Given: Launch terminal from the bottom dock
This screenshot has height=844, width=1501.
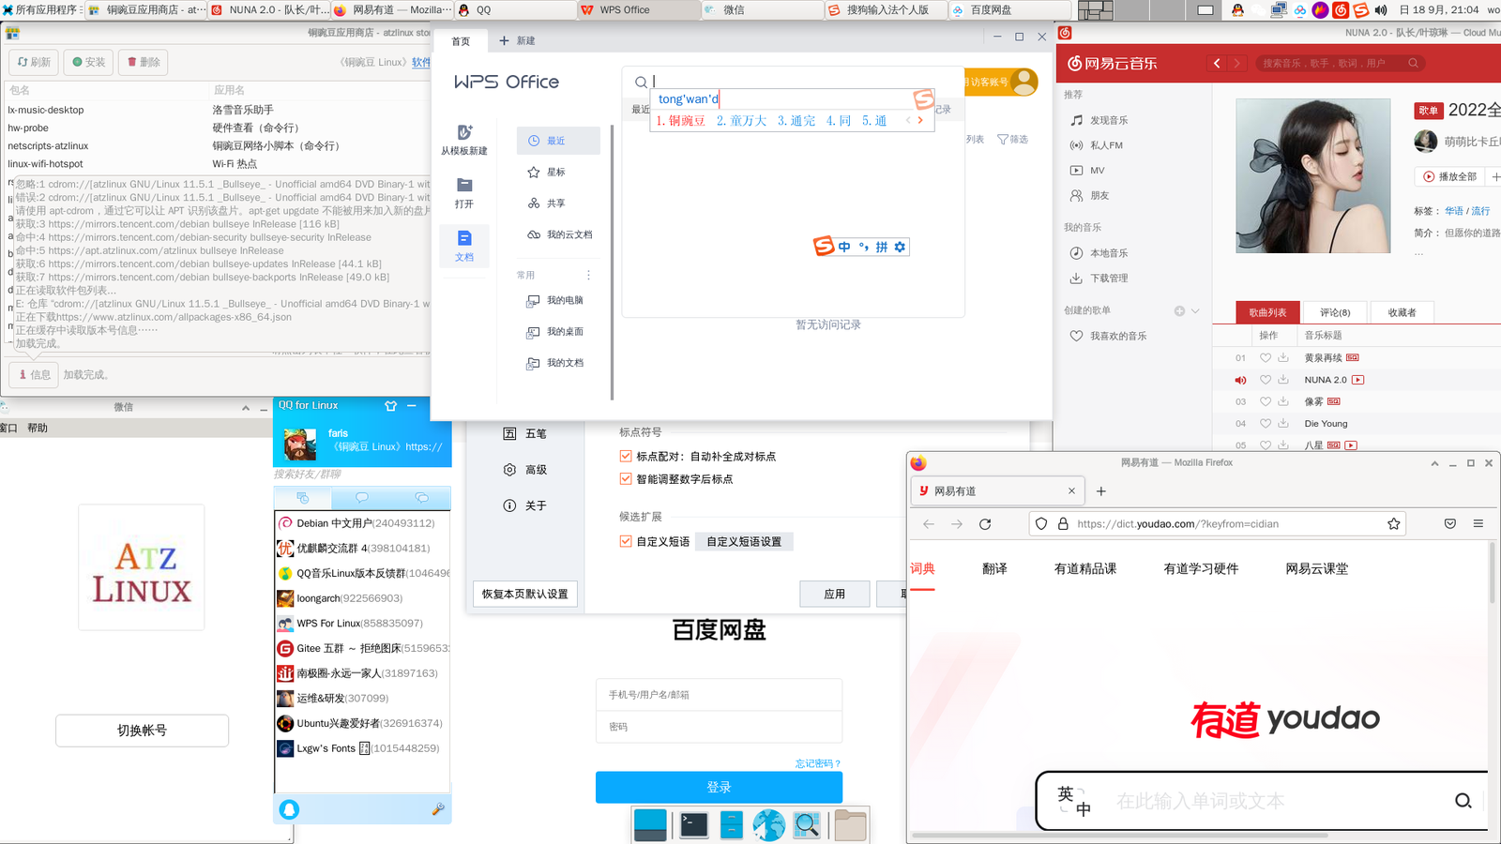Looking at the screenshot, I should click(694, 825).
